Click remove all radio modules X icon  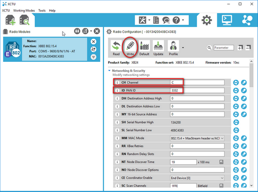97,31
